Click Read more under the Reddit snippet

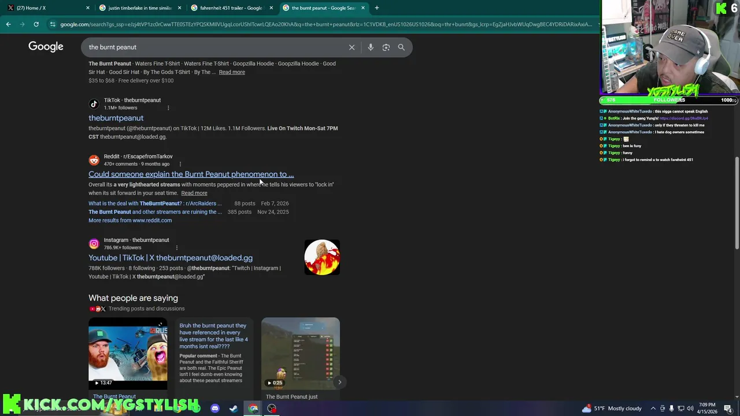[x=194, y=193]
